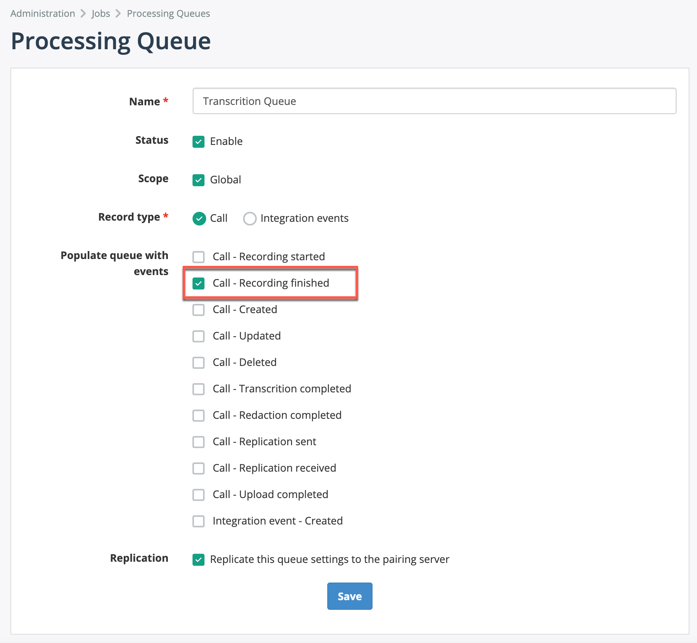This screenshot has height=643, width=697.
Task: Uncheck replicate queue settings to pairing server
Action: click(x=199, y=559)
